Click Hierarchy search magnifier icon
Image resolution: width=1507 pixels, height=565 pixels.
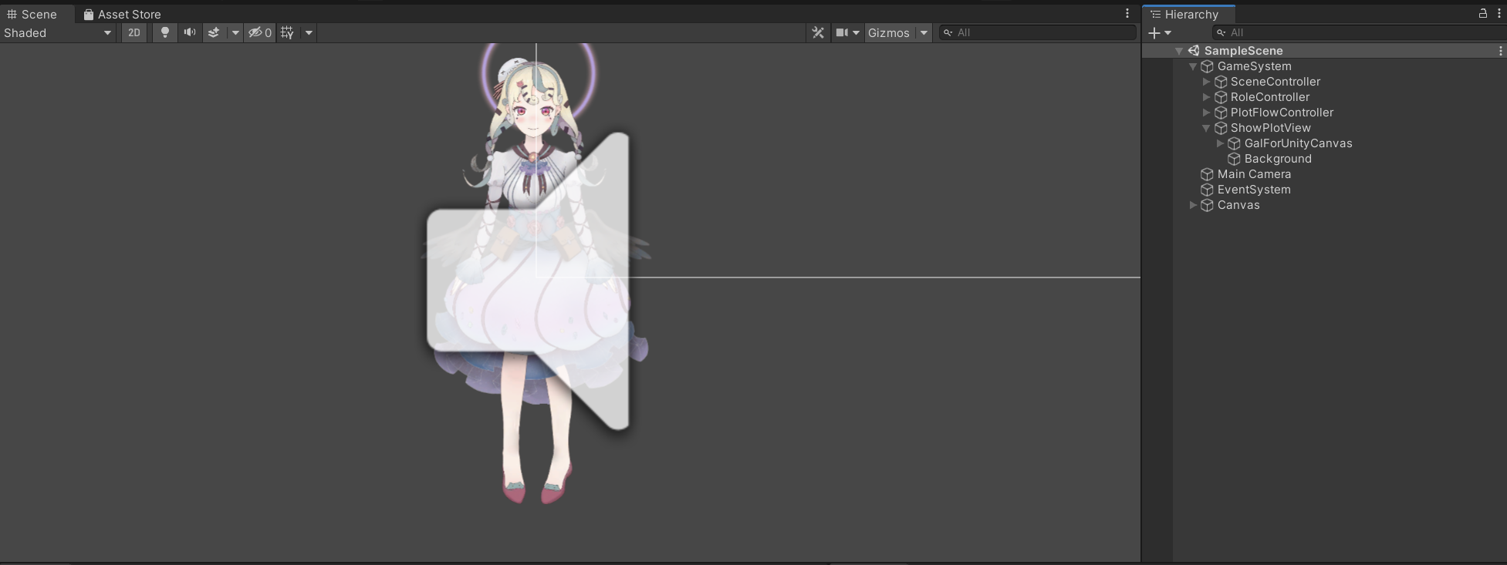1221,32
